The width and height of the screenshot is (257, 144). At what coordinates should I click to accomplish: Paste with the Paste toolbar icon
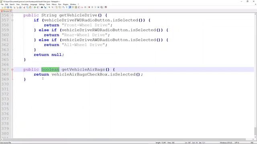(x=31, y=7)
